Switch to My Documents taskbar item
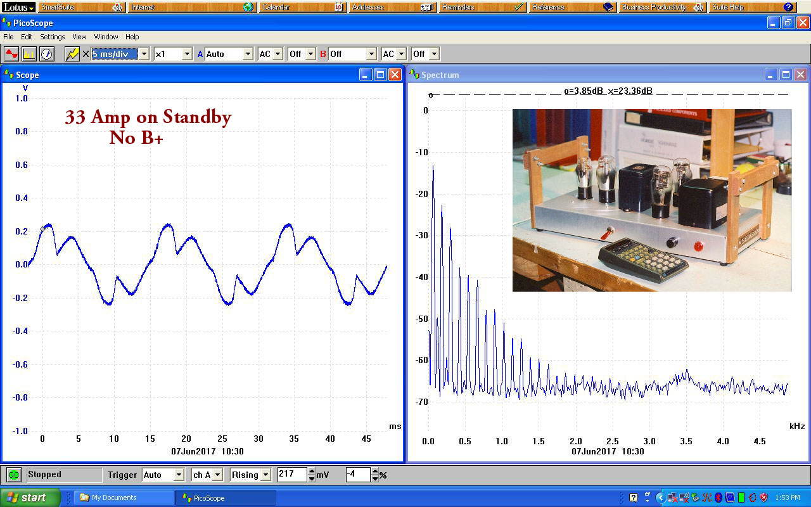The image size is (811, 507). click(124, 497)
